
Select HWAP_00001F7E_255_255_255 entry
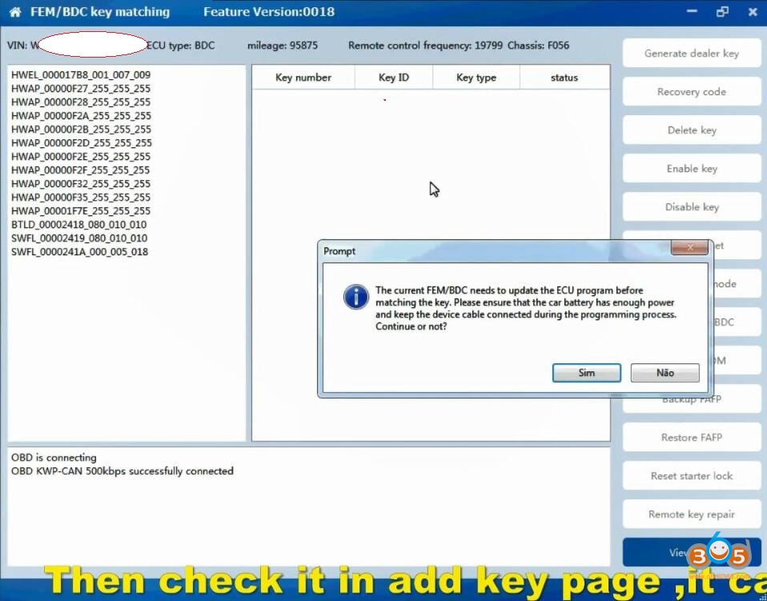click(81, 210)
